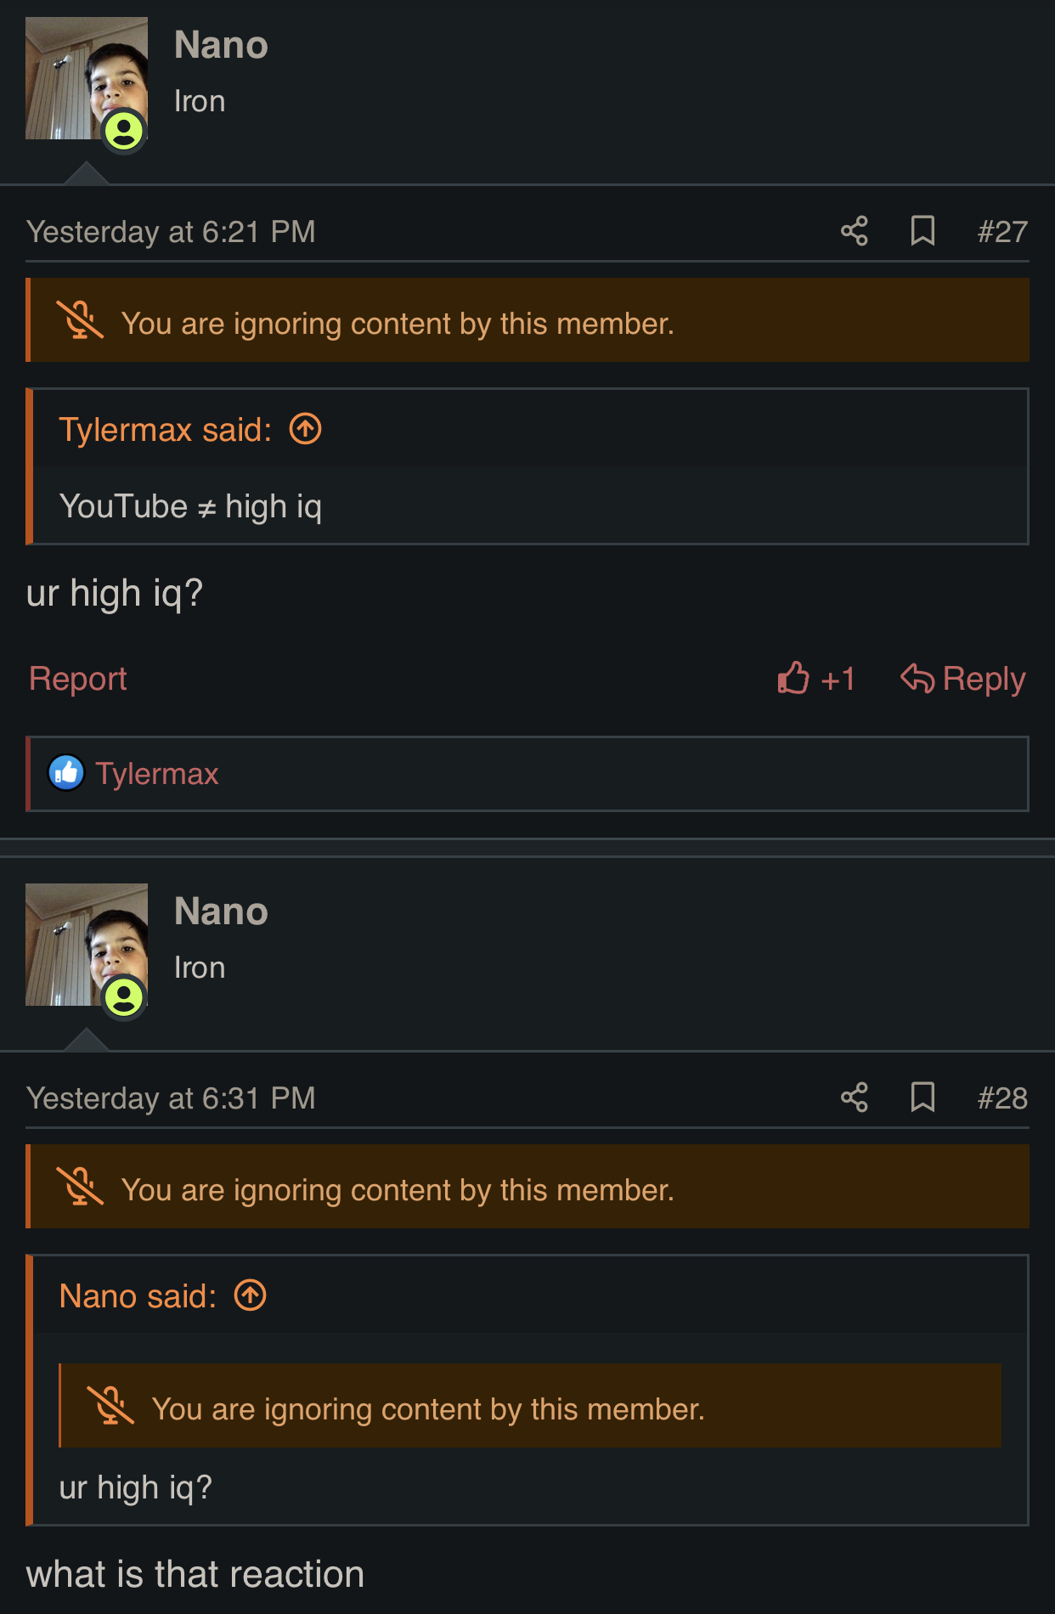Click the blue Like reaction badge

coord(66,773)
